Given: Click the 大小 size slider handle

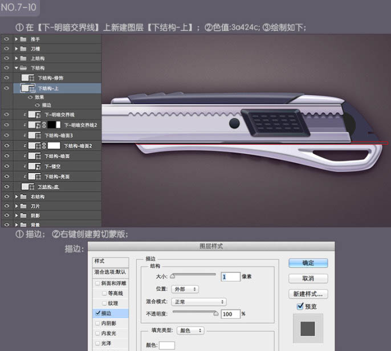Looking at the screenshot, I should click(x=173, y=276).
